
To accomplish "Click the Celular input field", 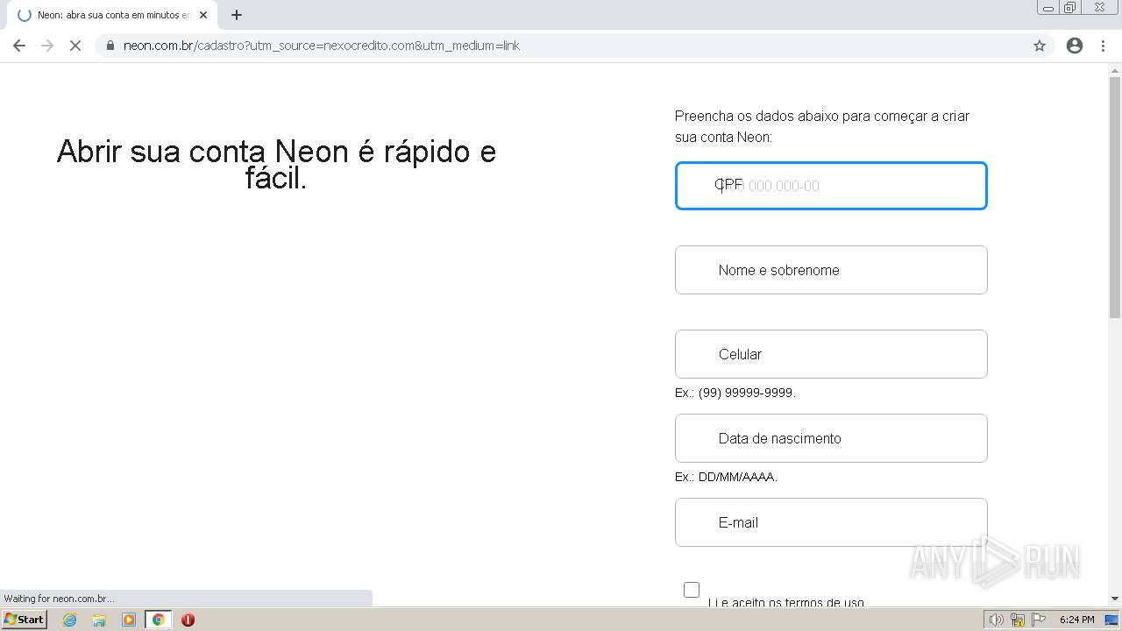I will click(831, 354).
